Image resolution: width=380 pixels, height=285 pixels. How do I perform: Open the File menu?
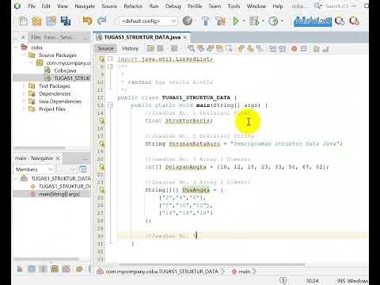(32, 6)
